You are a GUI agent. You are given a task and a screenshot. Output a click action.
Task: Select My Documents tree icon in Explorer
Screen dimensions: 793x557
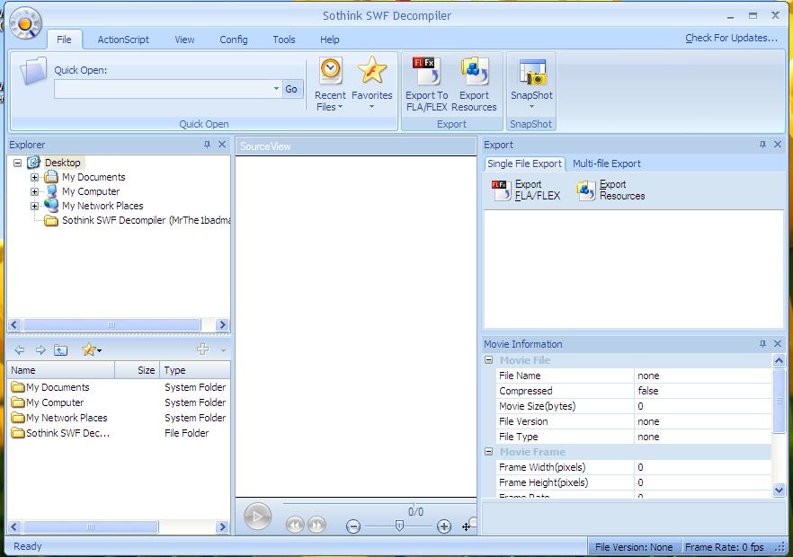51,177
